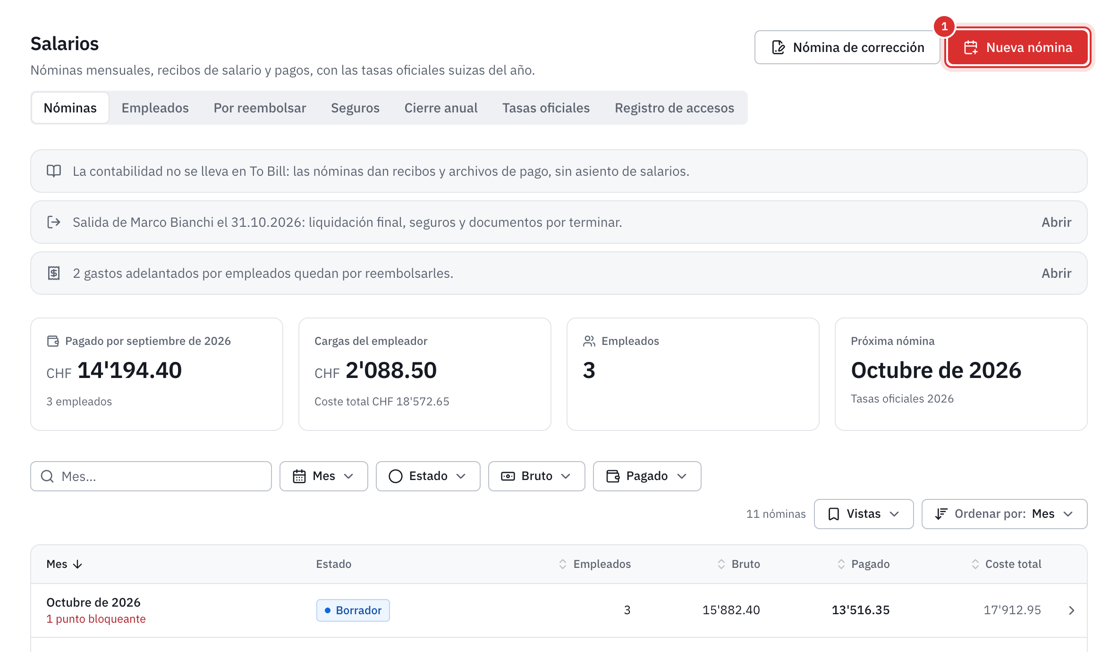1118x652 pixels.
Task: Click '1 punto bloqueante' warning text
Action: click(x=96, y=619)
